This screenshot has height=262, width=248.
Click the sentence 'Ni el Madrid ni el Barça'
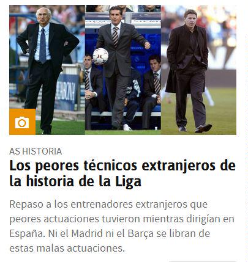click(x=100, y=233)
